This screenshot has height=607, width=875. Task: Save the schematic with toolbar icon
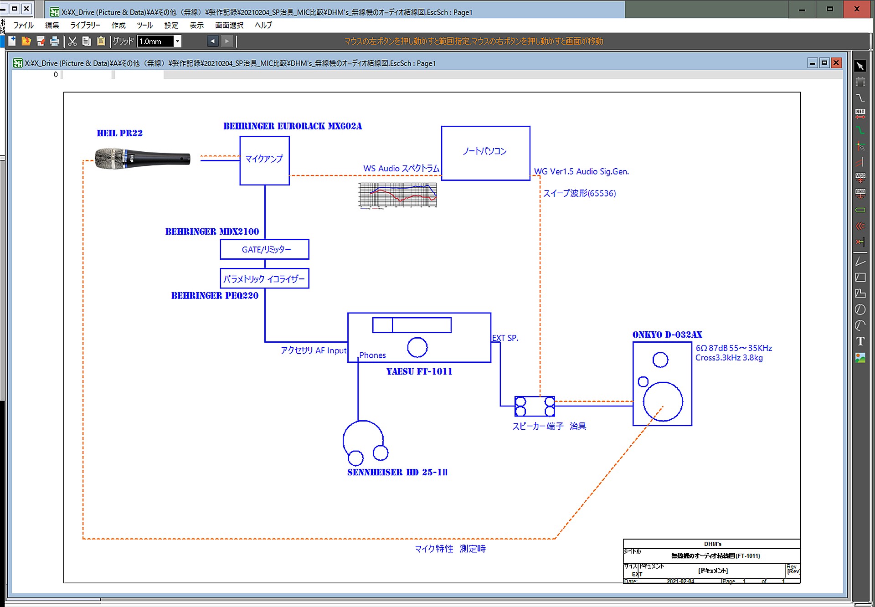(41, 41)
